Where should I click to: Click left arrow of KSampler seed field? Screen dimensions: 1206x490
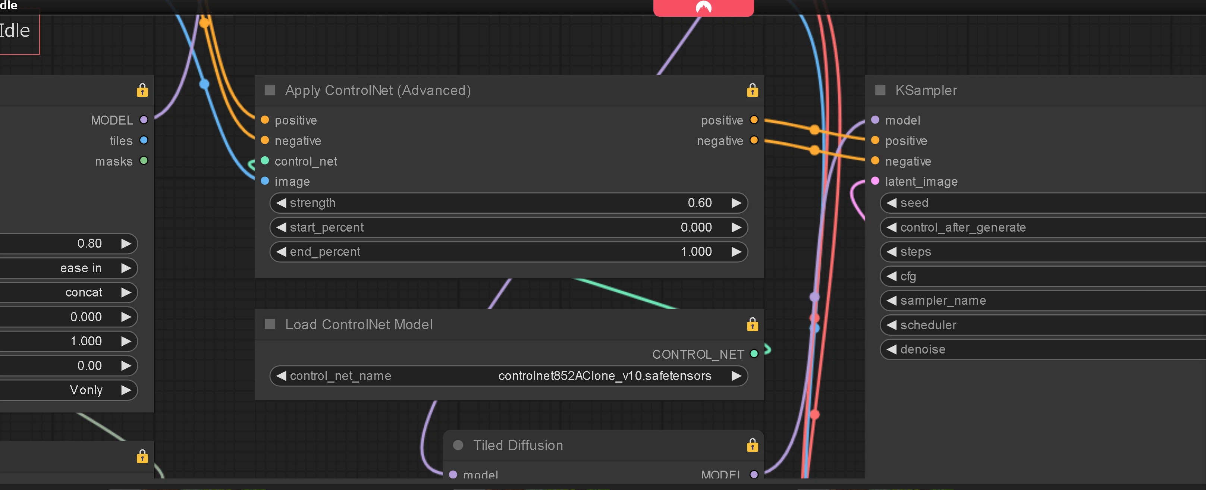[891, 202]
